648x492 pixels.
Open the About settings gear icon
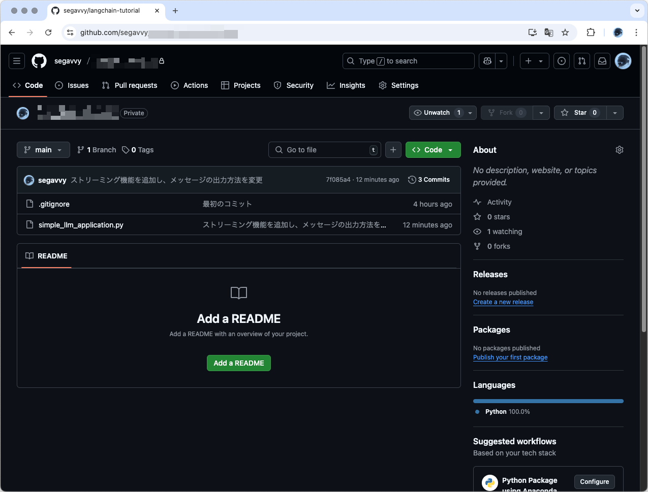(620, 150)
